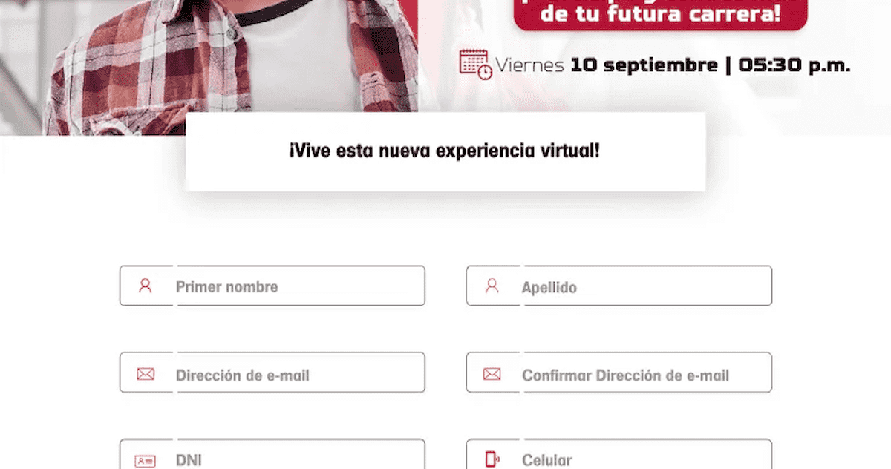
Task: Select the Confirmar Dirección de e-mail input
Action: tap(619, 373)
